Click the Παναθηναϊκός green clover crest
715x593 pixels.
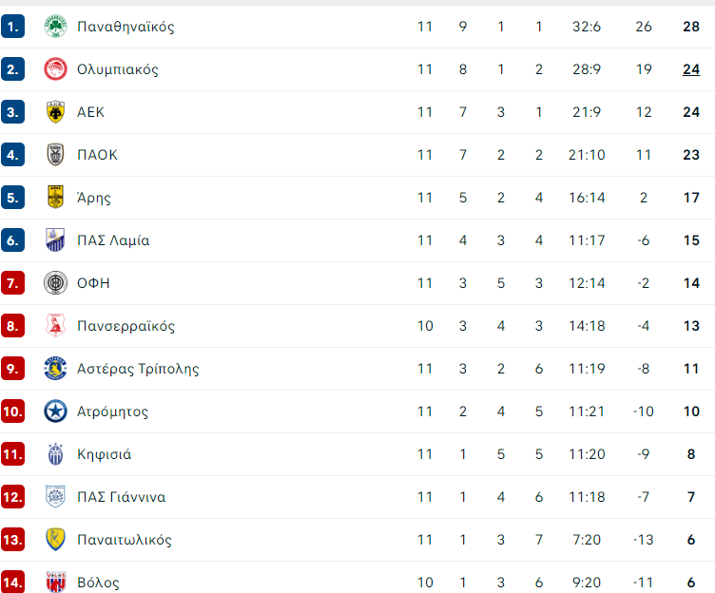56,27
